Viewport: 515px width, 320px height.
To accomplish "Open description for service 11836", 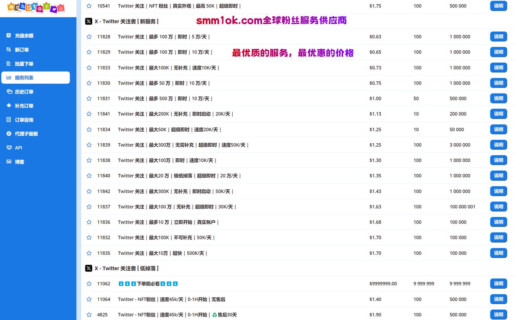I will (498, 222).
